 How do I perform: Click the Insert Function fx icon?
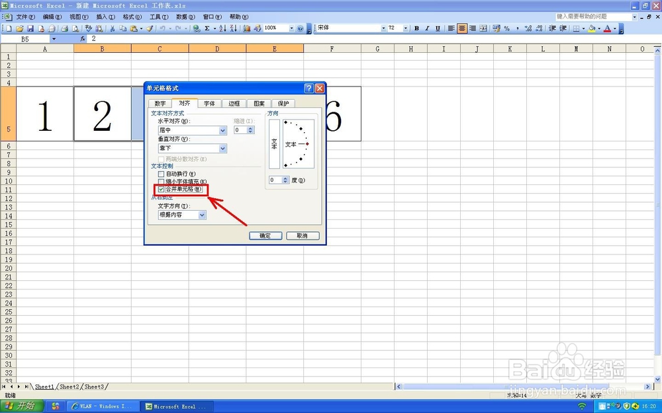point(83,39)
